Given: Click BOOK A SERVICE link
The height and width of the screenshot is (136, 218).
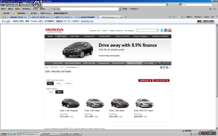Looking at the screenshot, I should click(116, 31).
